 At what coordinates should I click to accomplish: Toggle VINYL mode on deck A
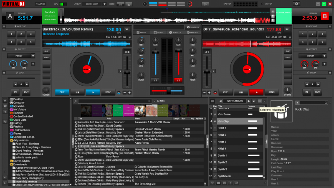pos(46,57)
